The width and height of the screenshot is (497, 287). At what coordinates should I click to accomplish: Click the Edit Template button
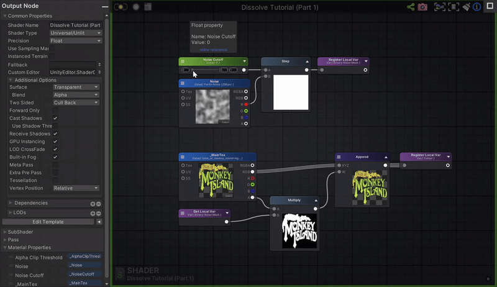[48, 222]
